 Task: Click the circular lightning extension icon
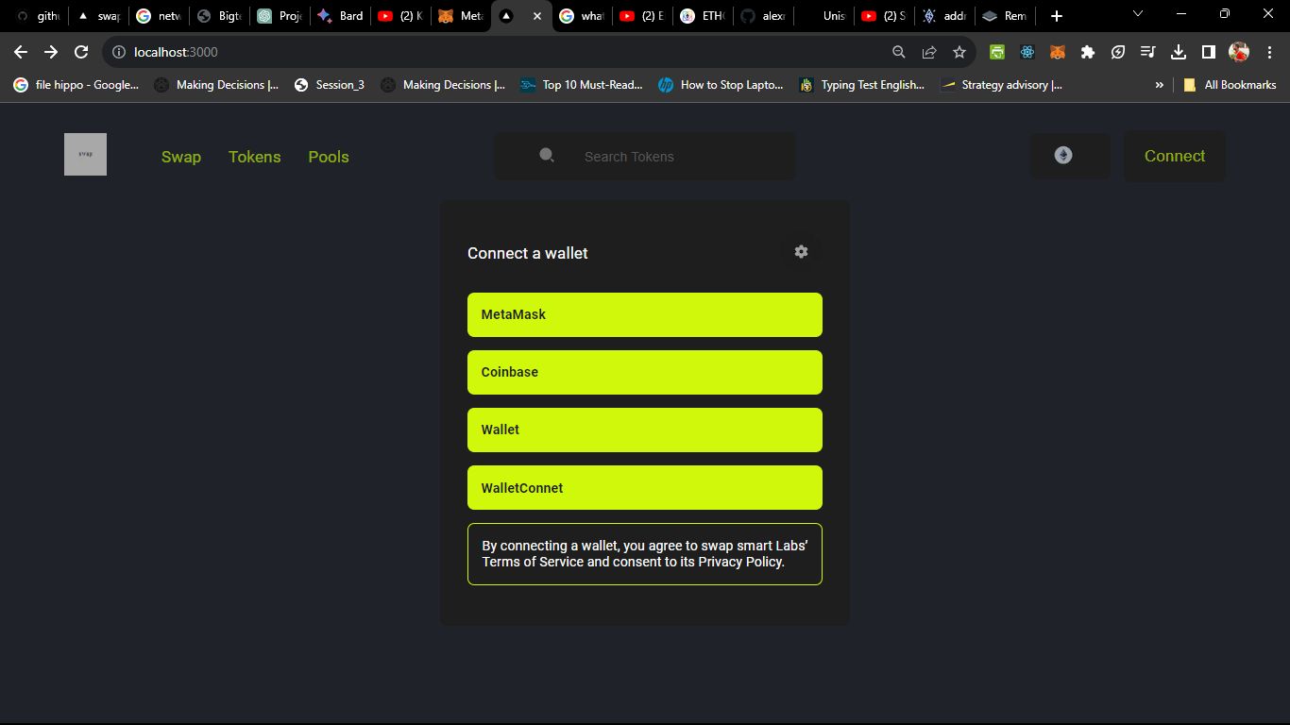point(1118,52)
